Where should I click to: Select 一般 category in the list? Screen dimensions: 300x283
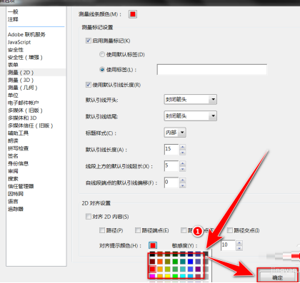tap(13, 11)
